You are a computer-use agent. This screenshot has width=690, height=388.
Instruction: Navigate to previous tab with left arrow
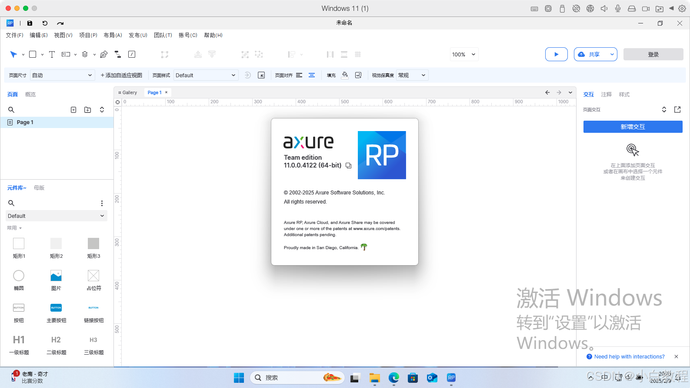pyautogui.click(x=547, y=92)
